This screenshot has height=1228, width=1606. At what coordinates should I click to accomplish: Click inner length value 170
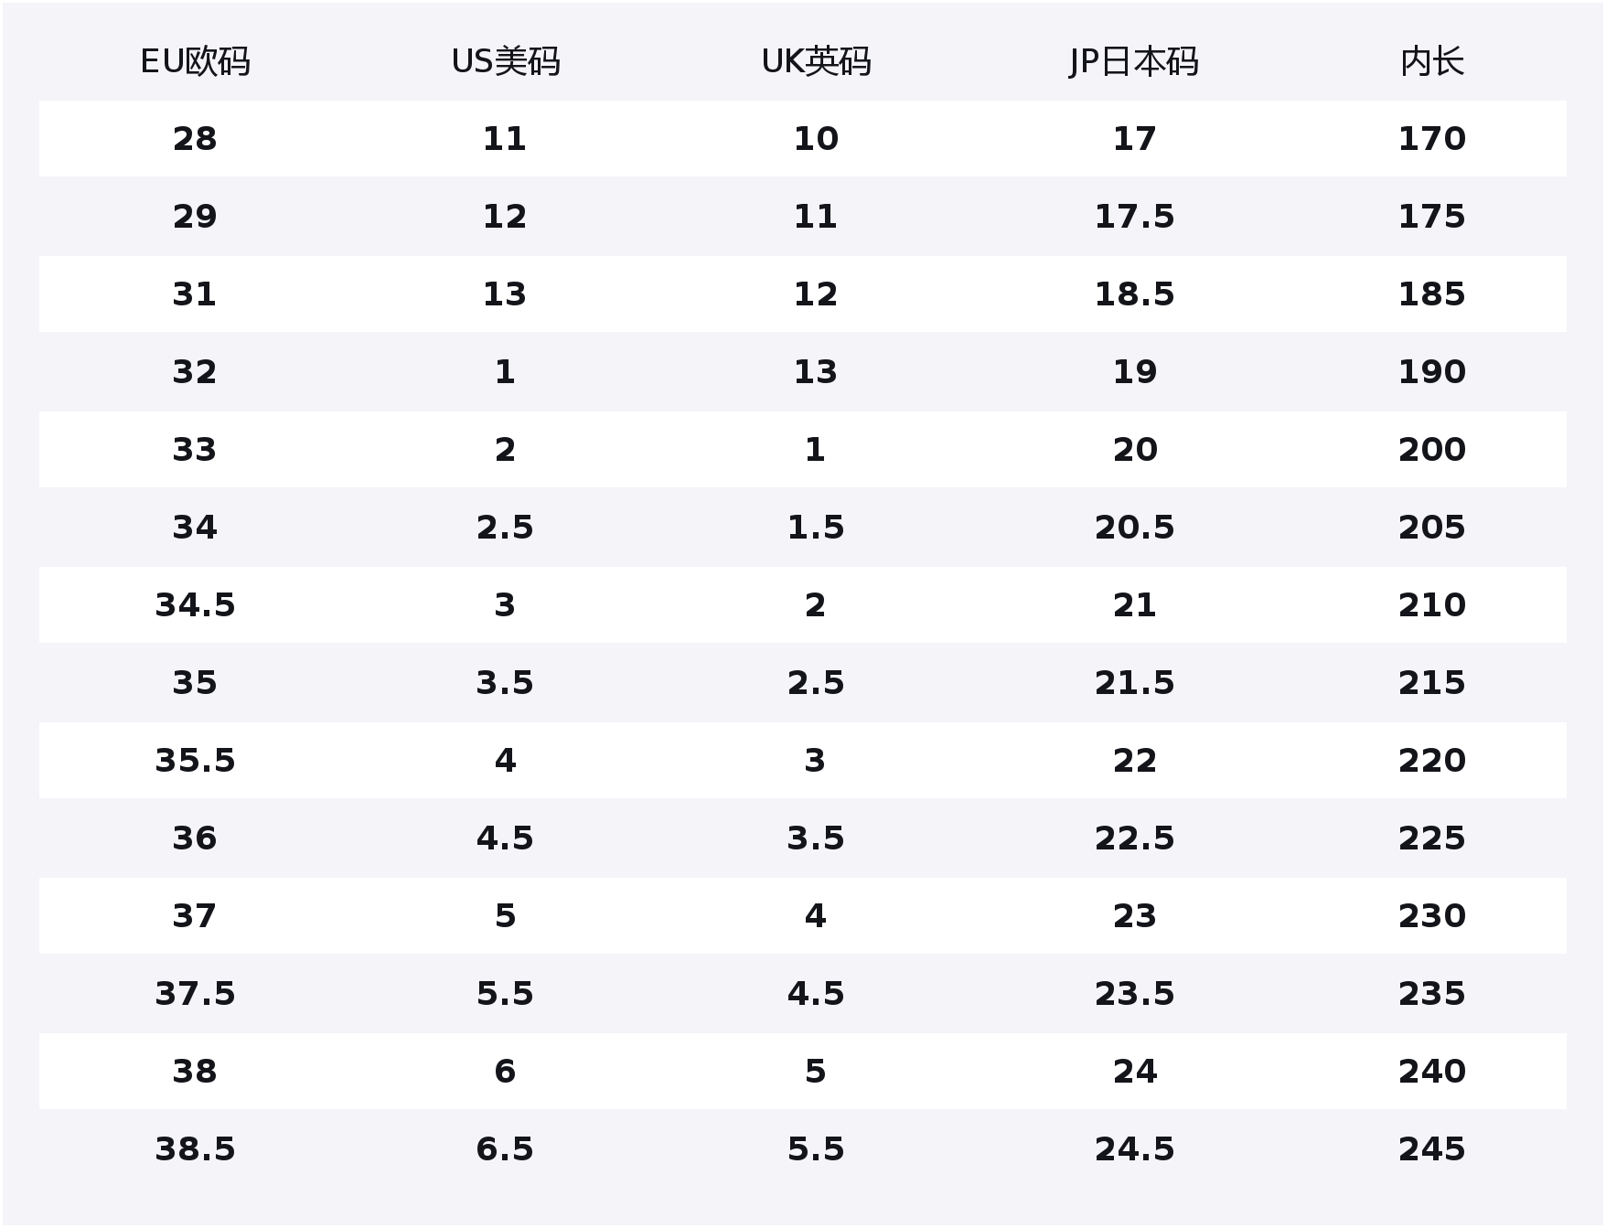point(1432,139)
